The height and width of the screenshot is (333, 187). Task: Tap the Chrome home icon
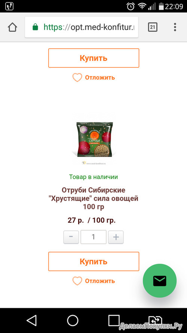pos(12,27)
